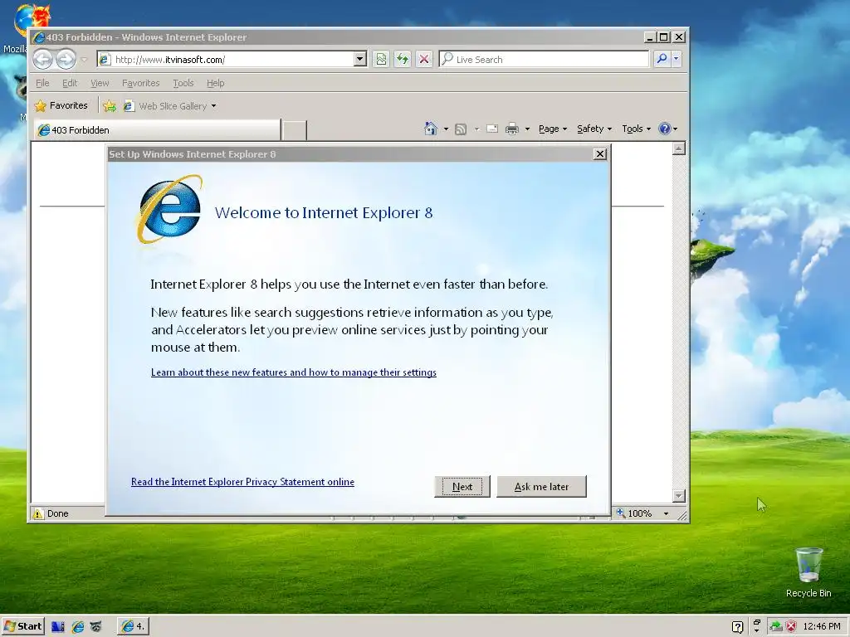Click Show Desktop quick launch icon
850x637 pixels.
pyautogui.click(x=57, y=627)
